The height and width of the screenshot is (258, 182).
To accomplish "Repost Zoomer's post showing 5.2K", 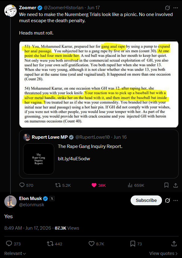I will pyautogui.click(x=63, y=185).
